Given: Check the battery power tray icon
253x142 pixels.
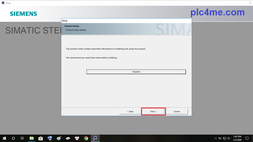Looking at the screenshot, I should (x=220, y=138).
